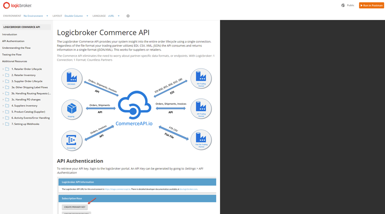Image resolution: width=385 pixels, height=214 pixels.
Task: Click the Product Catalog folder icon
Action: [x=7, y=112]
